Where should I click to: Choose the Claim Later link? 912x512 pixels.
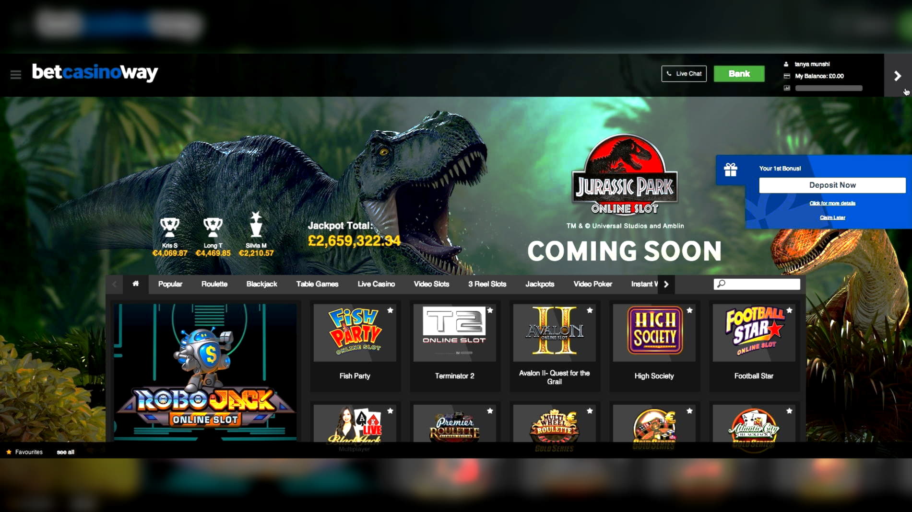(x=832, y=217)
